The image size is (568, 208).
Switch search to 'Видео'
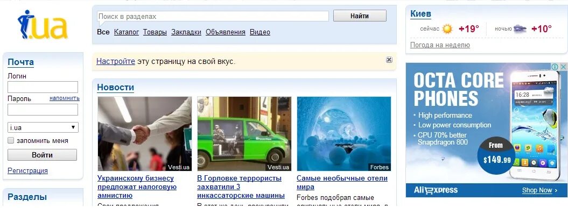(260, 32)
